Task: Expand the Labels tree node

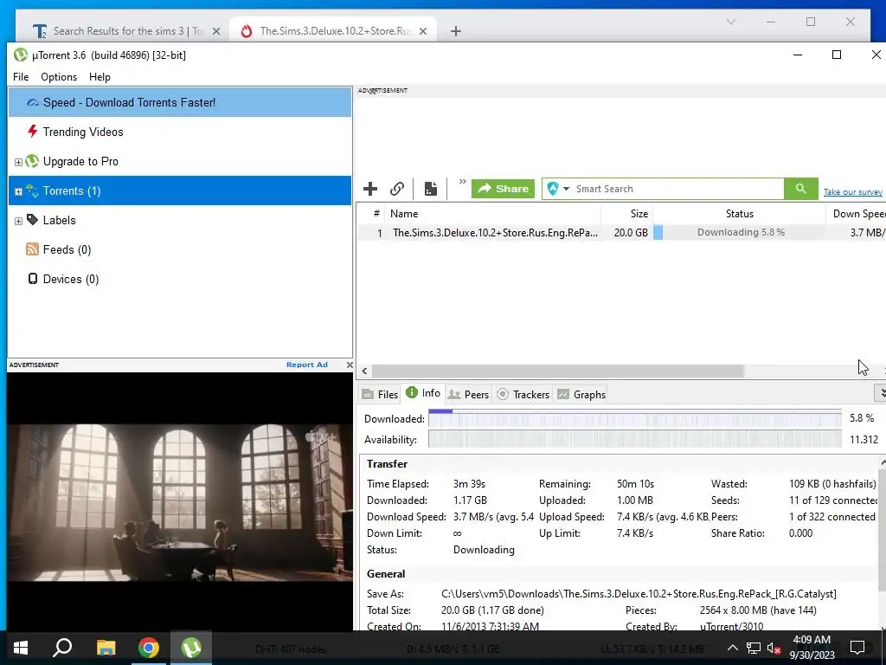Action: click(18, 221)
